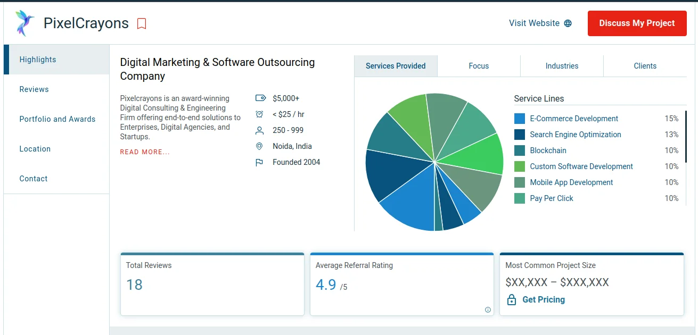Click the Founded 2004 text
Image resolution: width=698 pixels, height=335 pixels.
[297, 162]
